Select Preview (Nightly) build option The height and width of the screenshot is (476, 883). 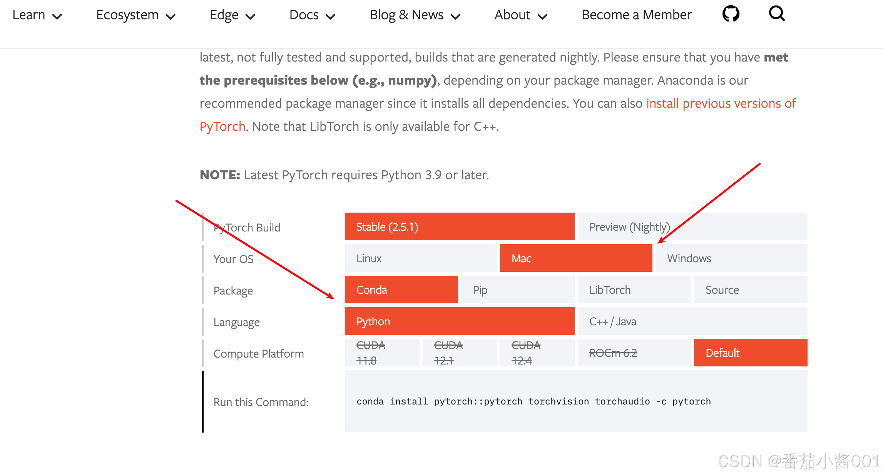[x=692, y=226]
